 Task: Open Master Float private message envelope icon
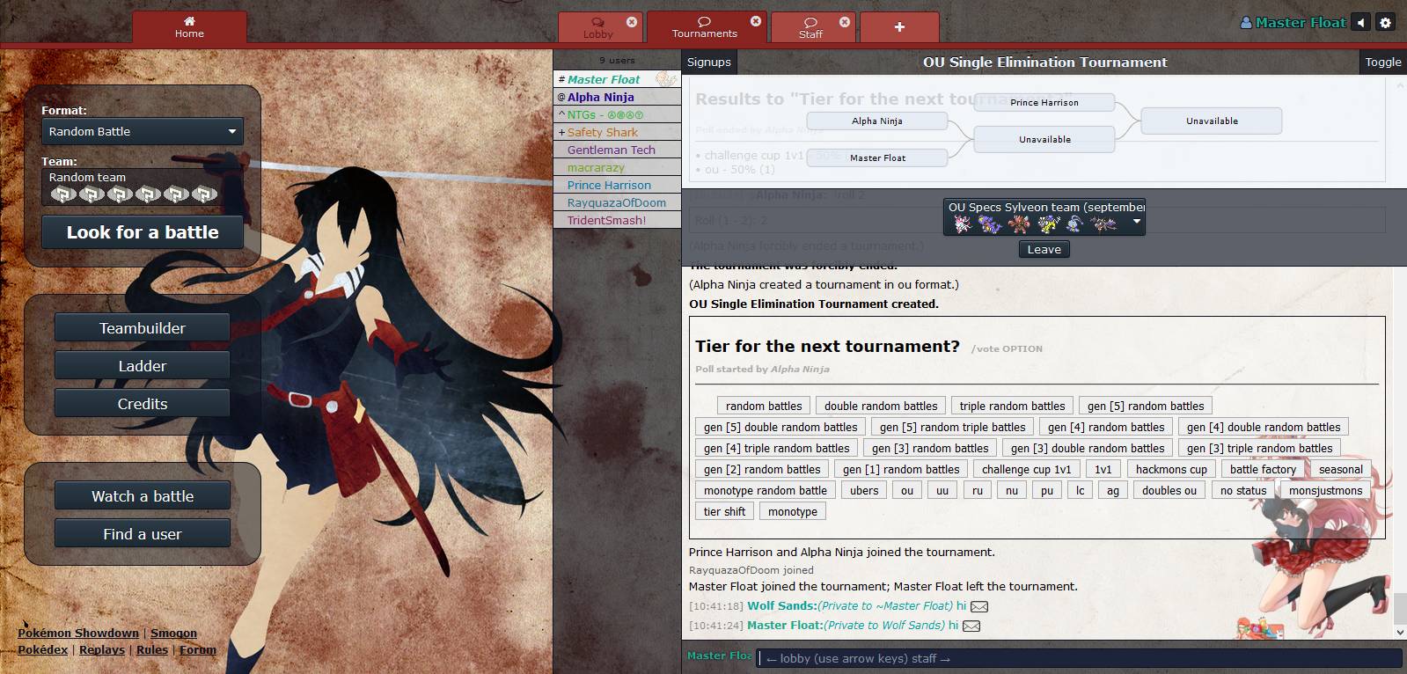(x=971, y=626)
